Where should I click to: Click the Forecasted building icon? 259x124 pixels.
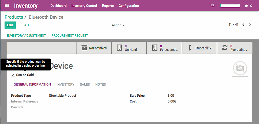coord(155,48)
